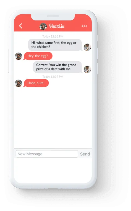
Task: Select the 'Hey, the egg?' message bubble
Action: tap(38, 56)
